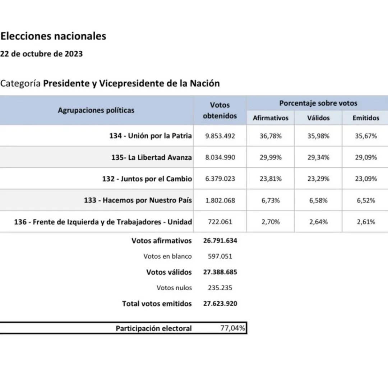Select the La Libertad Avanza row label
Screen dimensions: 388x388
tap(152, 157)
